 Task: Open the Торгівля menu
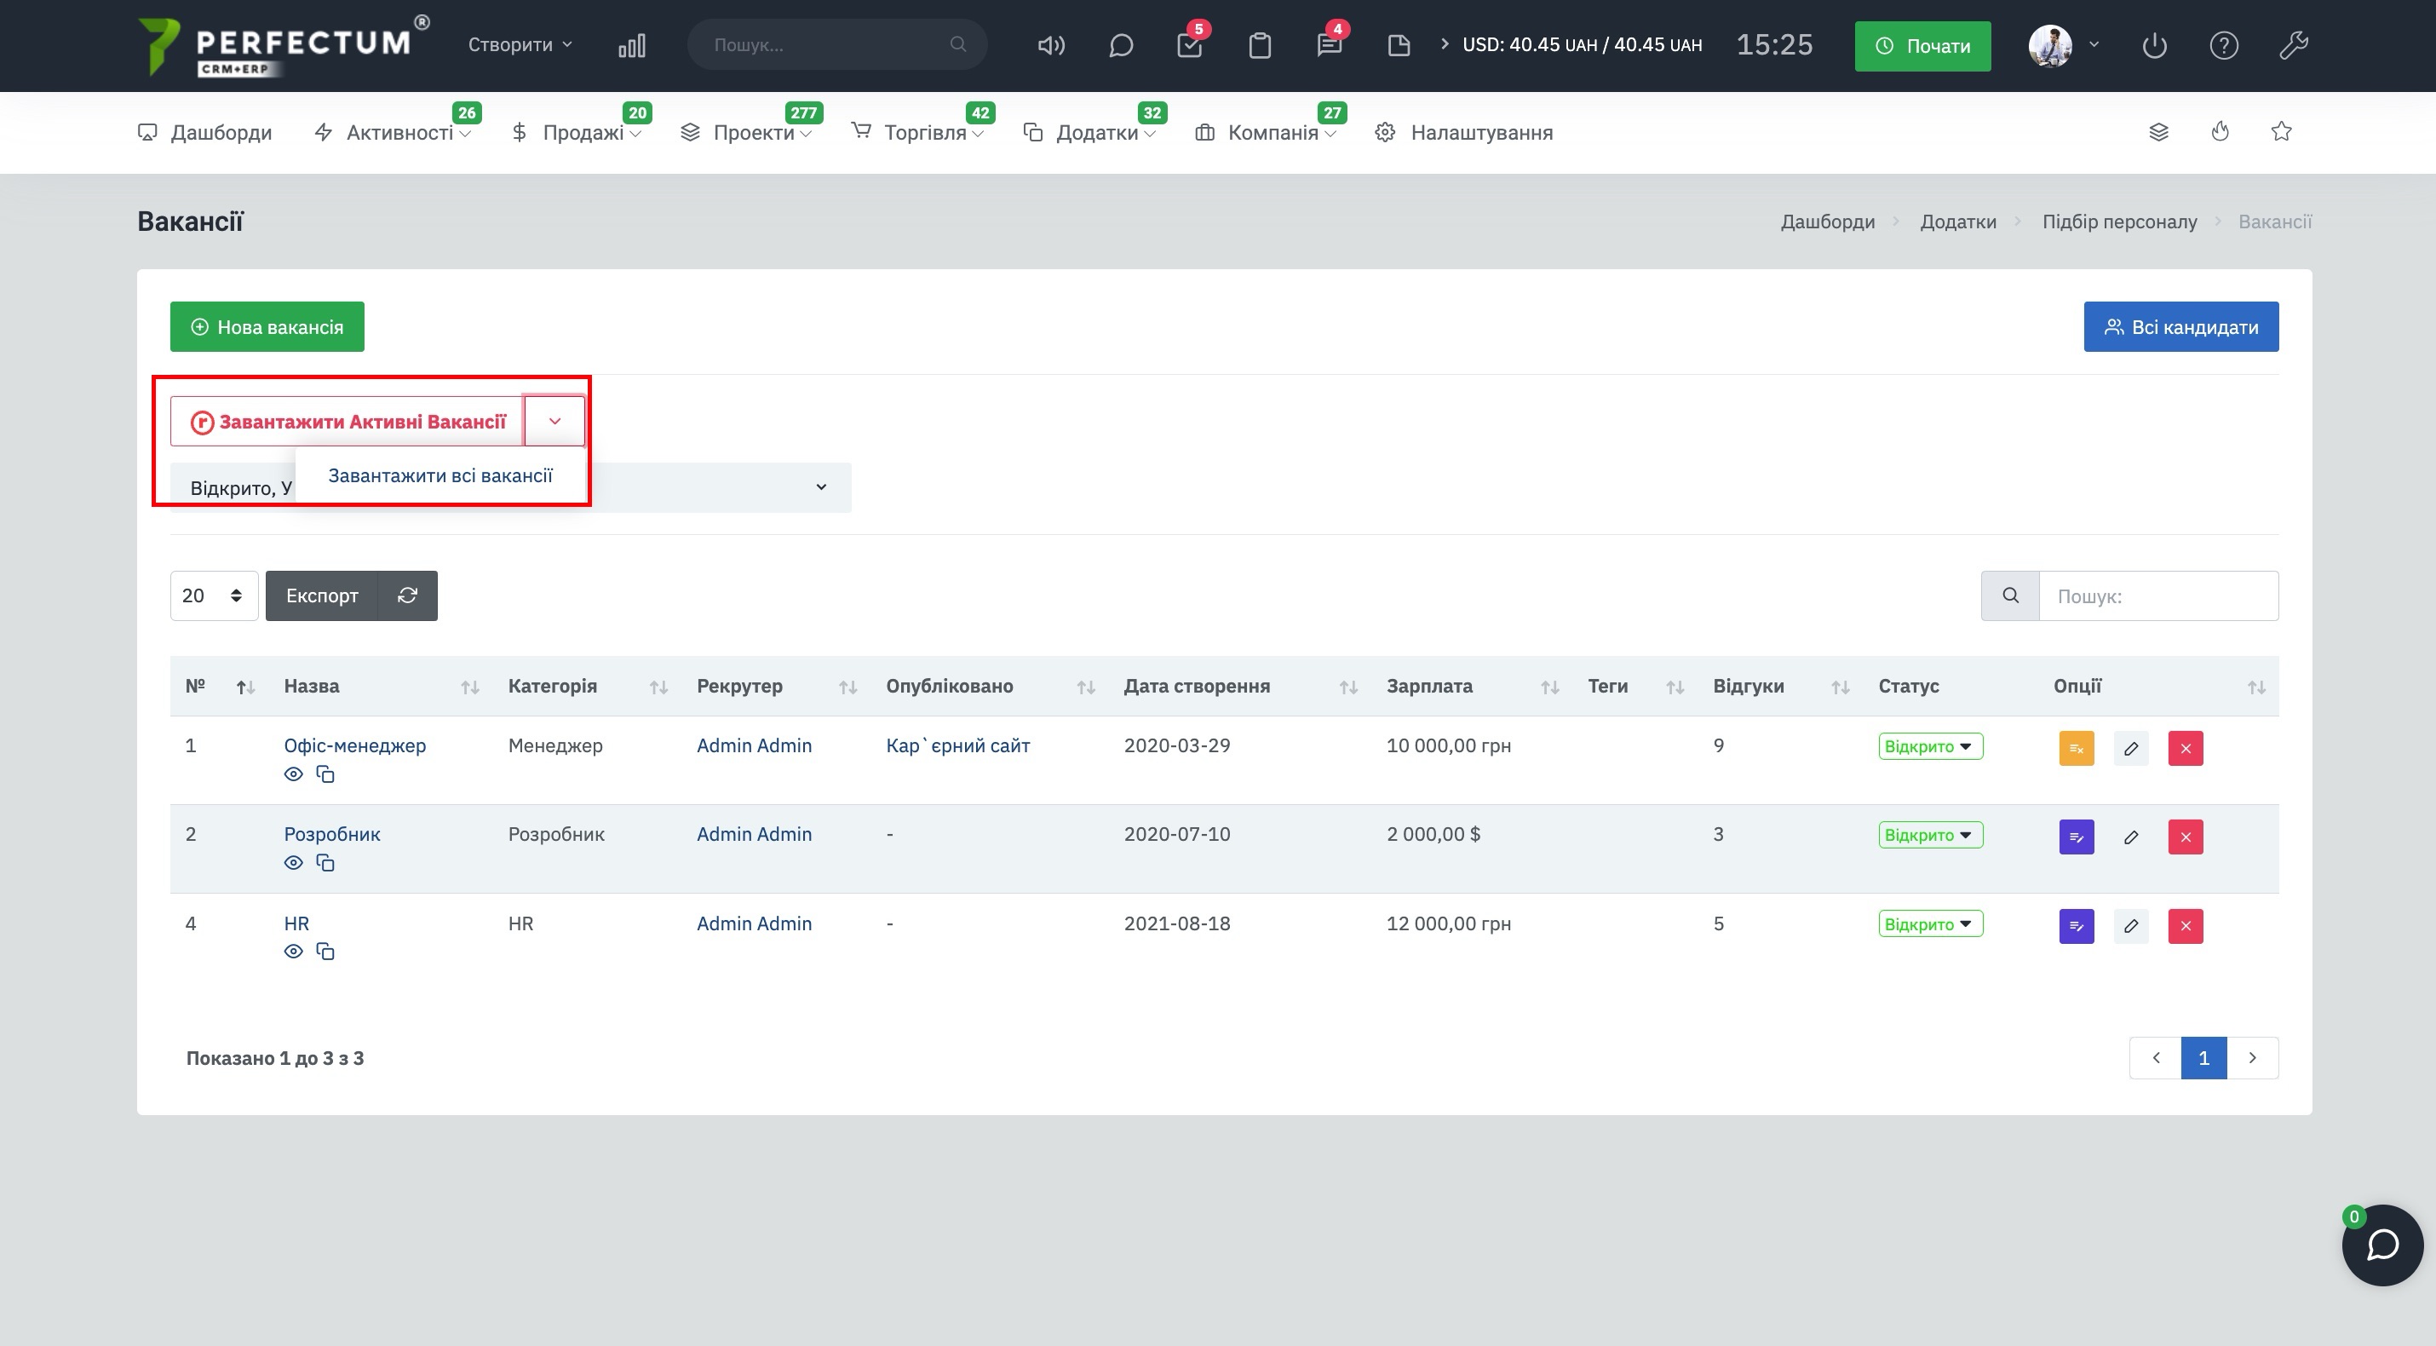tap(917, 132)
